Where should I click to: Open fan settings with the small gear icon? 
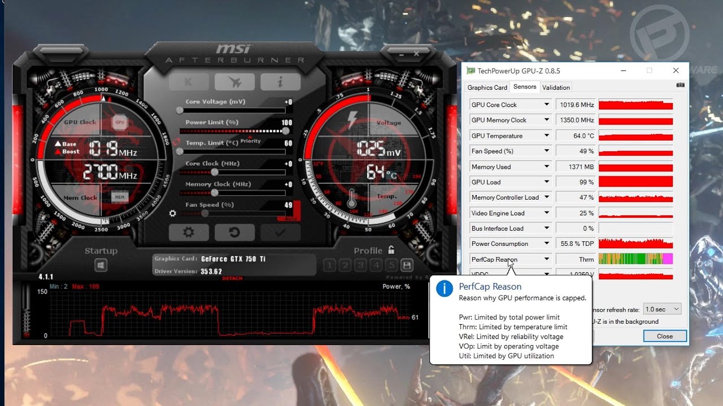[173, 214]
